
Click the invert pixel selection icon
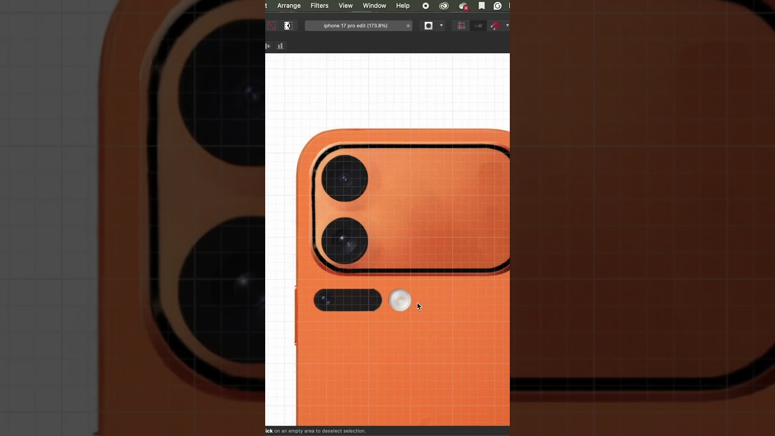pyautogui.click(x=288, y=25)
